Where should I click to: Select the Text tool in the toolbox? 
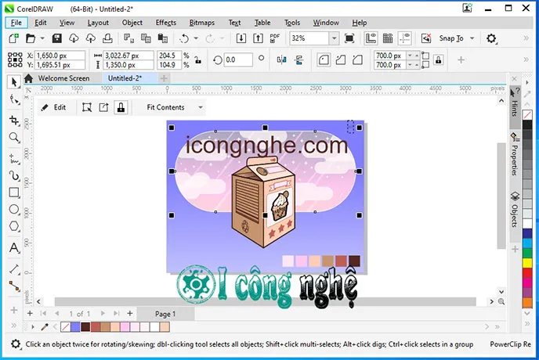pyautogui.click(x=14, y=247)
